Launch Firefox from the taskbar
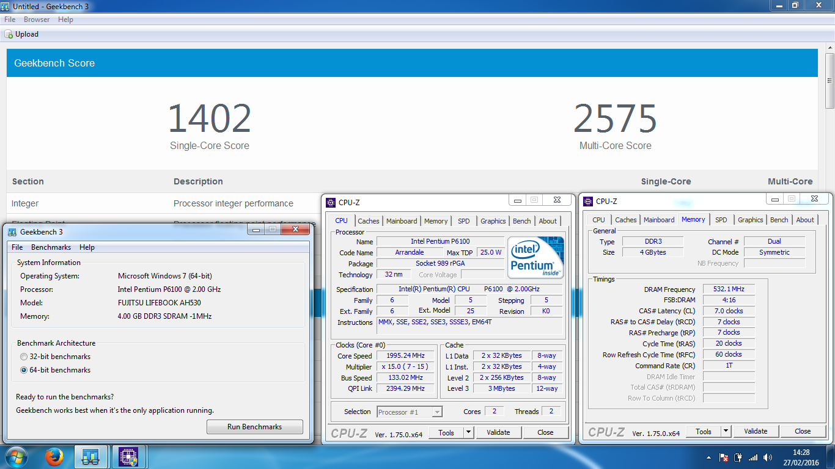 [54, 457]
